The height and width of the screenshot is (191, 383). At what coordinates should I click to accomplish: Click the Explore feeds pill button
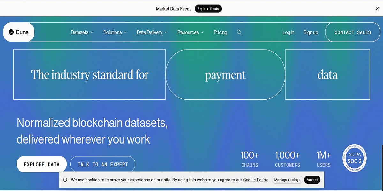coord(208,9)
